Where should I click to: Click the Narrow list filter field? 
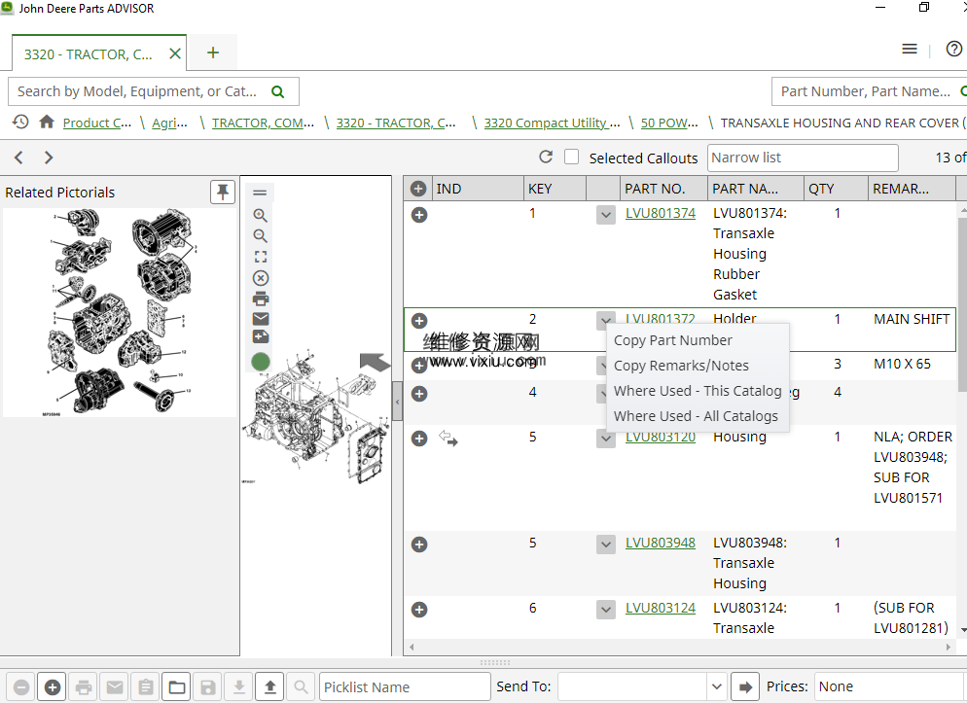point(803,158)
